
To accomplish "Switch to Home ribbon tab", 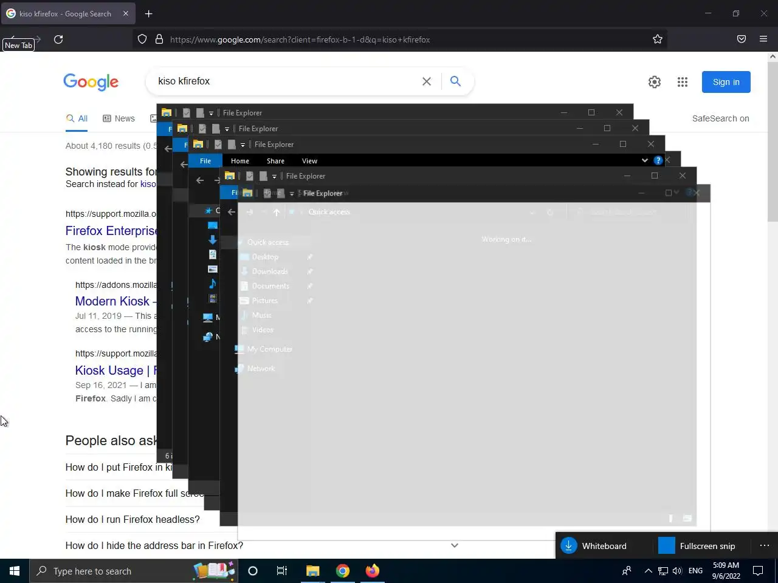I will [240, 161].
